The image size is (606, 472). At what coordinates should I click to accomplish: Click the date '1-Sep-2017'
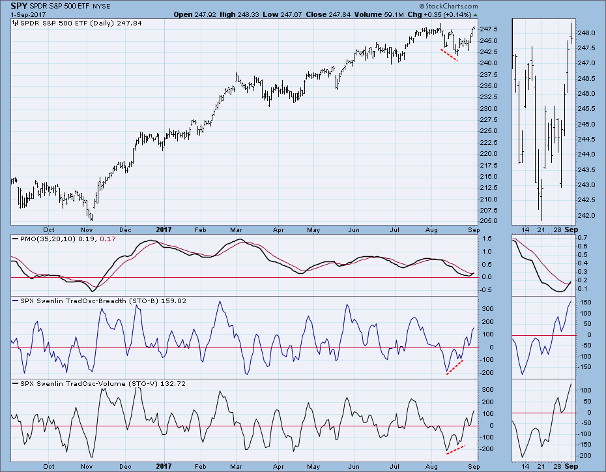(28, 15)
